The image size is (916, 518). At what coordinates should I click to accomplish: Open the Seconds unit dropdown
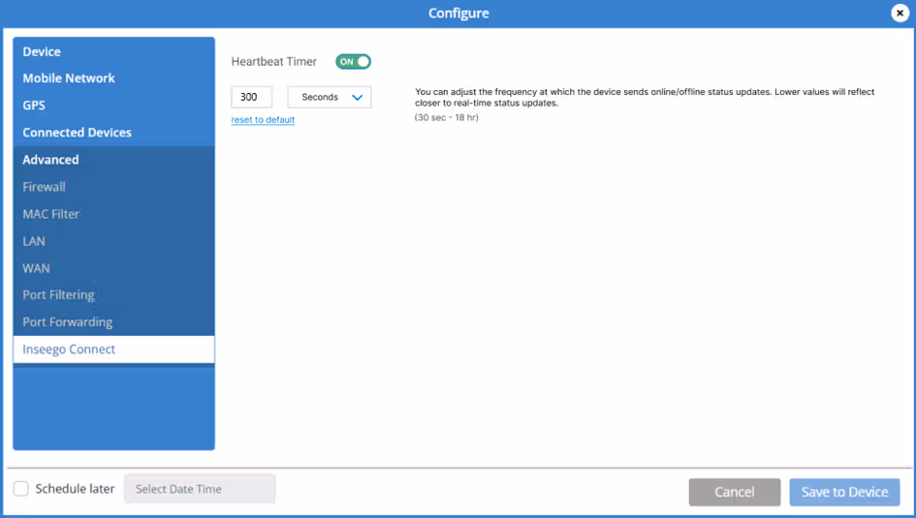tap(330, 97)
